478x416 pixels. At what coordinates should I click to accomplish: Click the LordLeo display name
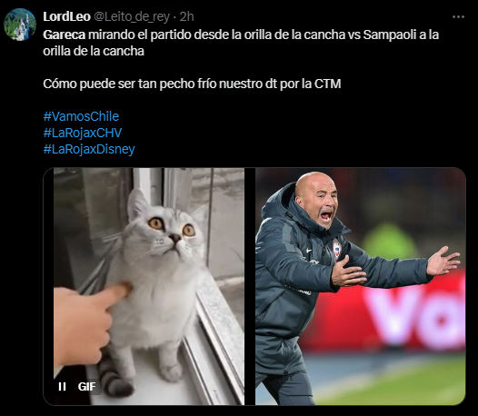pos(66,16)
